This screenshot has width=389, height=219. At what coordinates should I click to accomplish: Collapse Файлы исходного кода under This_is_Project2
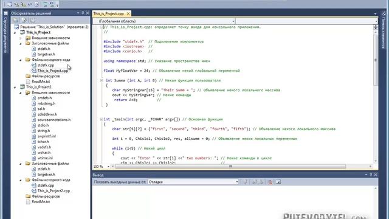click(x=21, y=180)
